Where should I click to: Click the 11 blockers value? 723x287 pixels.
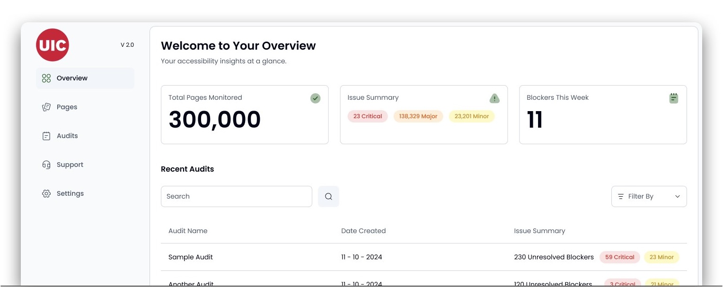coord(535,120)
